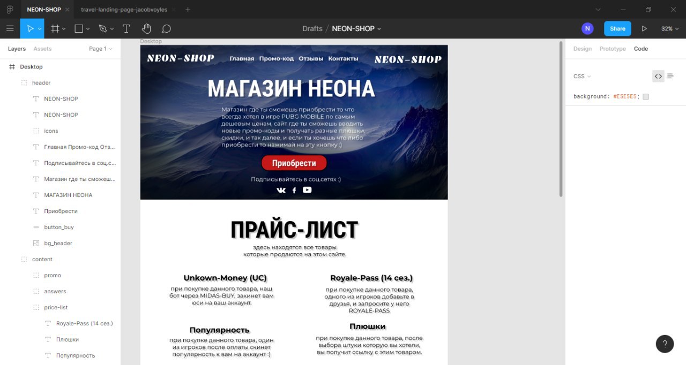This screenshot has width=686, height=365.
Task: Switch to the Prototype tab
Action: 613,49
